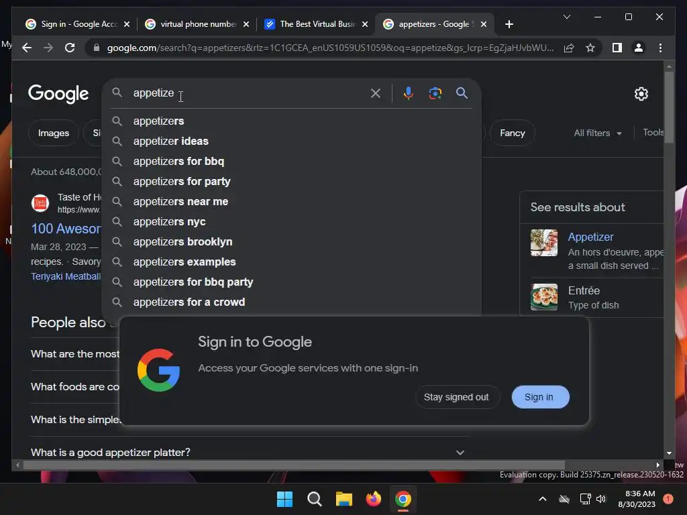
Task: Click the browser forward arrow
Action: point(48,48)
